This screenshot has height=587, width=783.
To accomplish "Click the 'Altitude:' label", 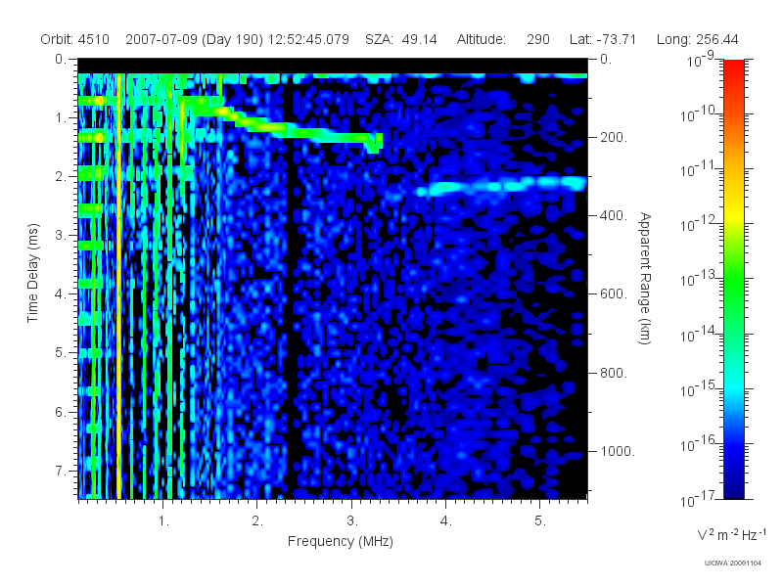I will pyautogui.click(x=482, y=39).
